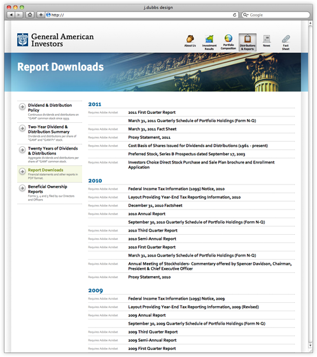Open Preferred Stock, Series B Prospectus link
The width and height of the screenshot is (317, 357).
click(x=187, y=154)
